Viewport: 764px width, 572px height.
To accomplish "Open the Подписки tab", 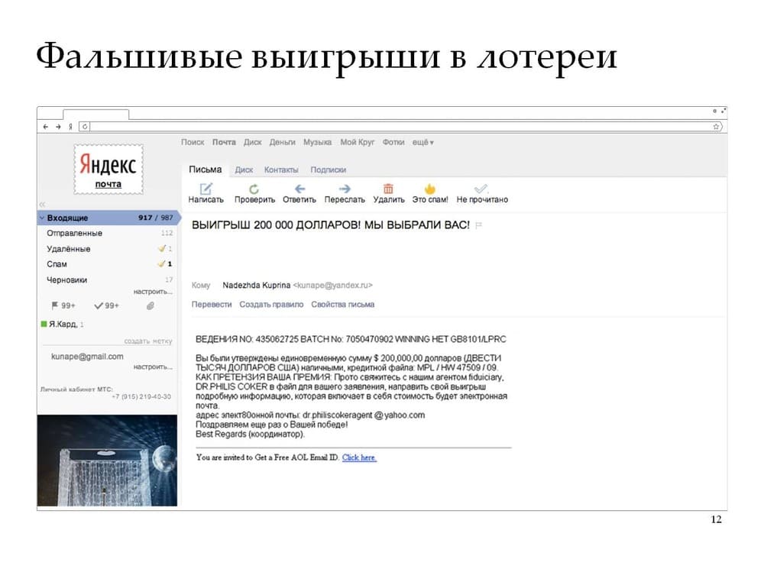I will (328, 170).
